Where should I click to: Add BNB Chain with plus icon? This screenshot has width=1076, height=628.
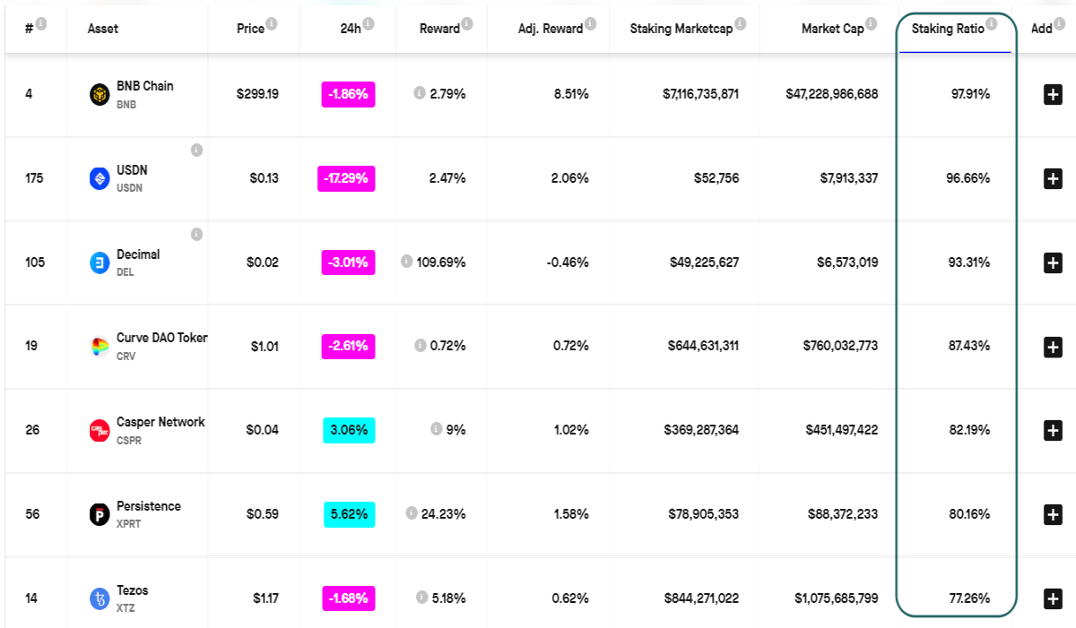[x=1053, y=94]
